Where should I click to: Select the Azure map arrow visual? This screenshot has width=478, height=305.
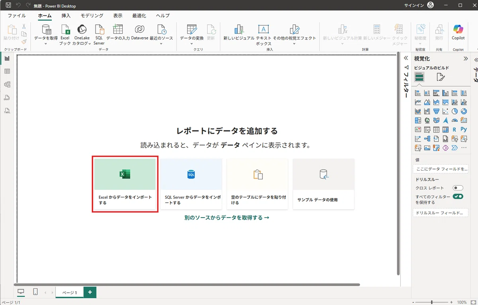(445, 120)
